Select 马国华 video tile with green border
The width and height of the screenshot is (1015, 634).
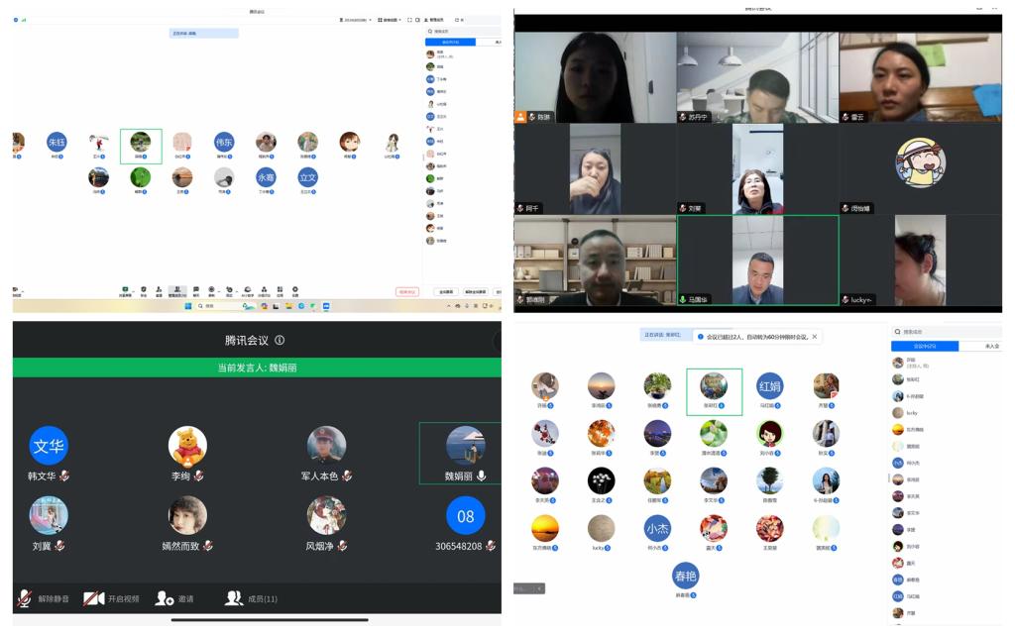click(x=757, y=261)
